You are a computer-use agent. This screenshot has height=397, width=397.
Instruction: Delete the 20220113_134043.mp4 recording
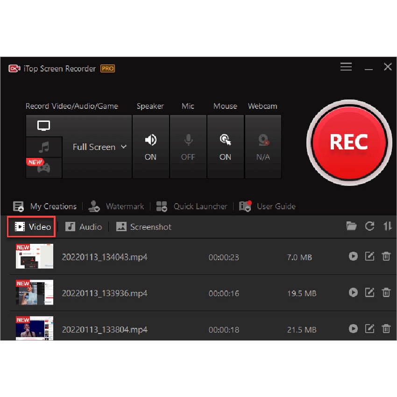coord(386,256)
